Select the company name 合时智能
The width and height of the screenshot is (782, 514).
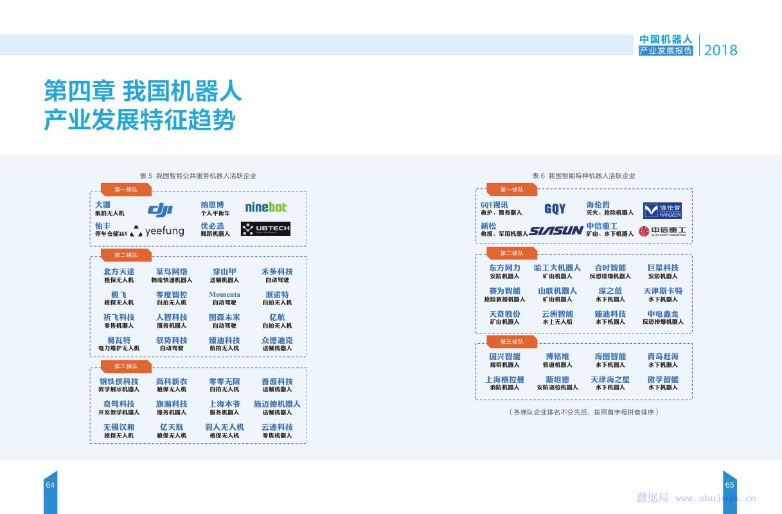[x=610, y=268]
